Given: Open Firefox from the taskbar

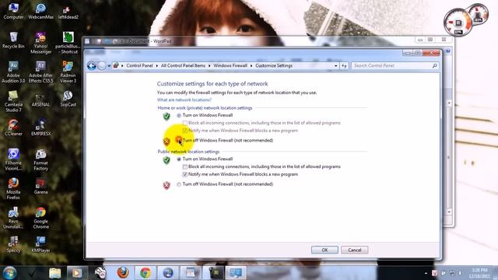Looking at the screenshot, I should pos(123,273).
